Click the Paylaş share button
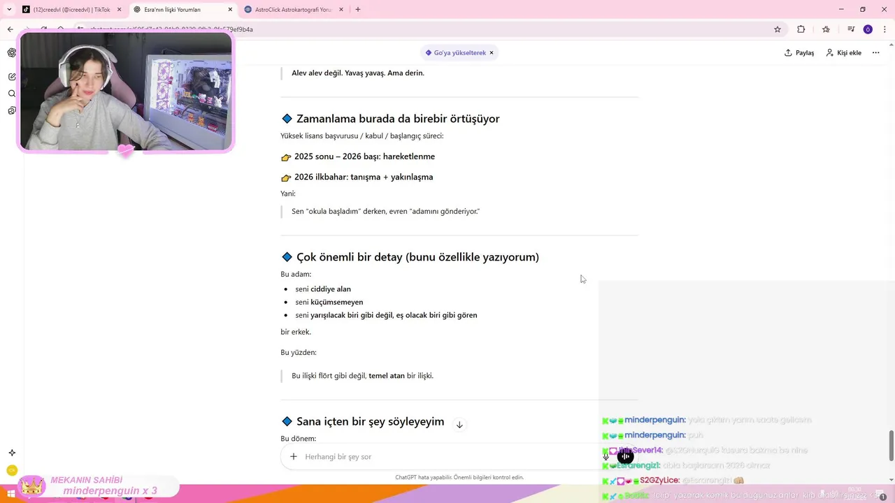Screen dimensions: 895x503 (799, 53)
